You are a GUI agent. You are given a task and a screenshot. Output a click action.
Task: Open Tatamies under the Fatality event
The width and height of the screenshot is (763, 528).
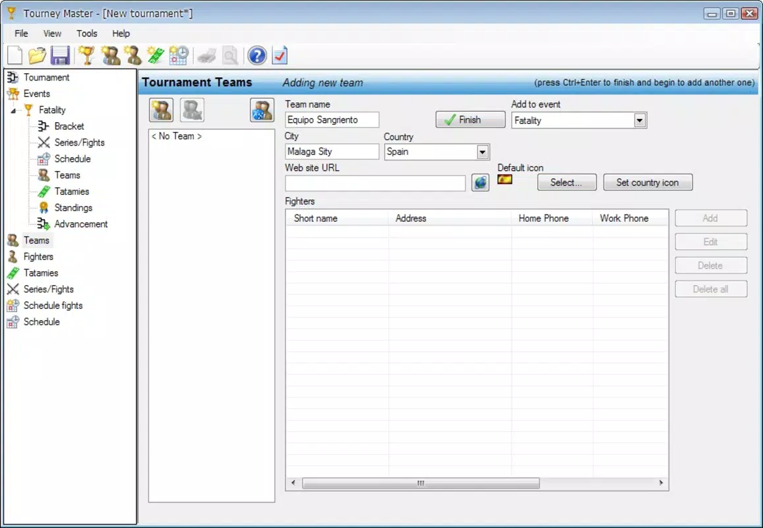coord(71,191)
